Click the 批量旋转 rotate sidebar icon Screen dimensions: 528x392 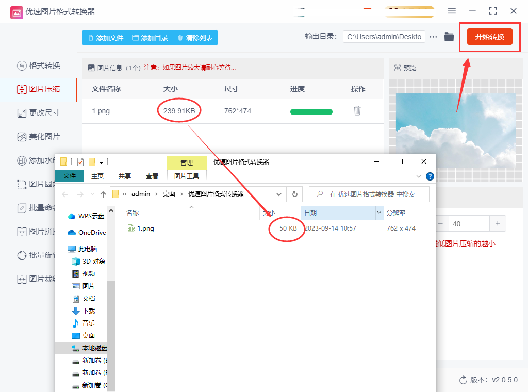coord(22,256)
